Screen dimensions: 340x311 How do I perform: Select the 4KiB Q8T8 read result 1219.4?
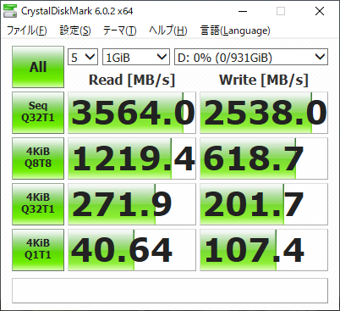[x=132, y=158]
